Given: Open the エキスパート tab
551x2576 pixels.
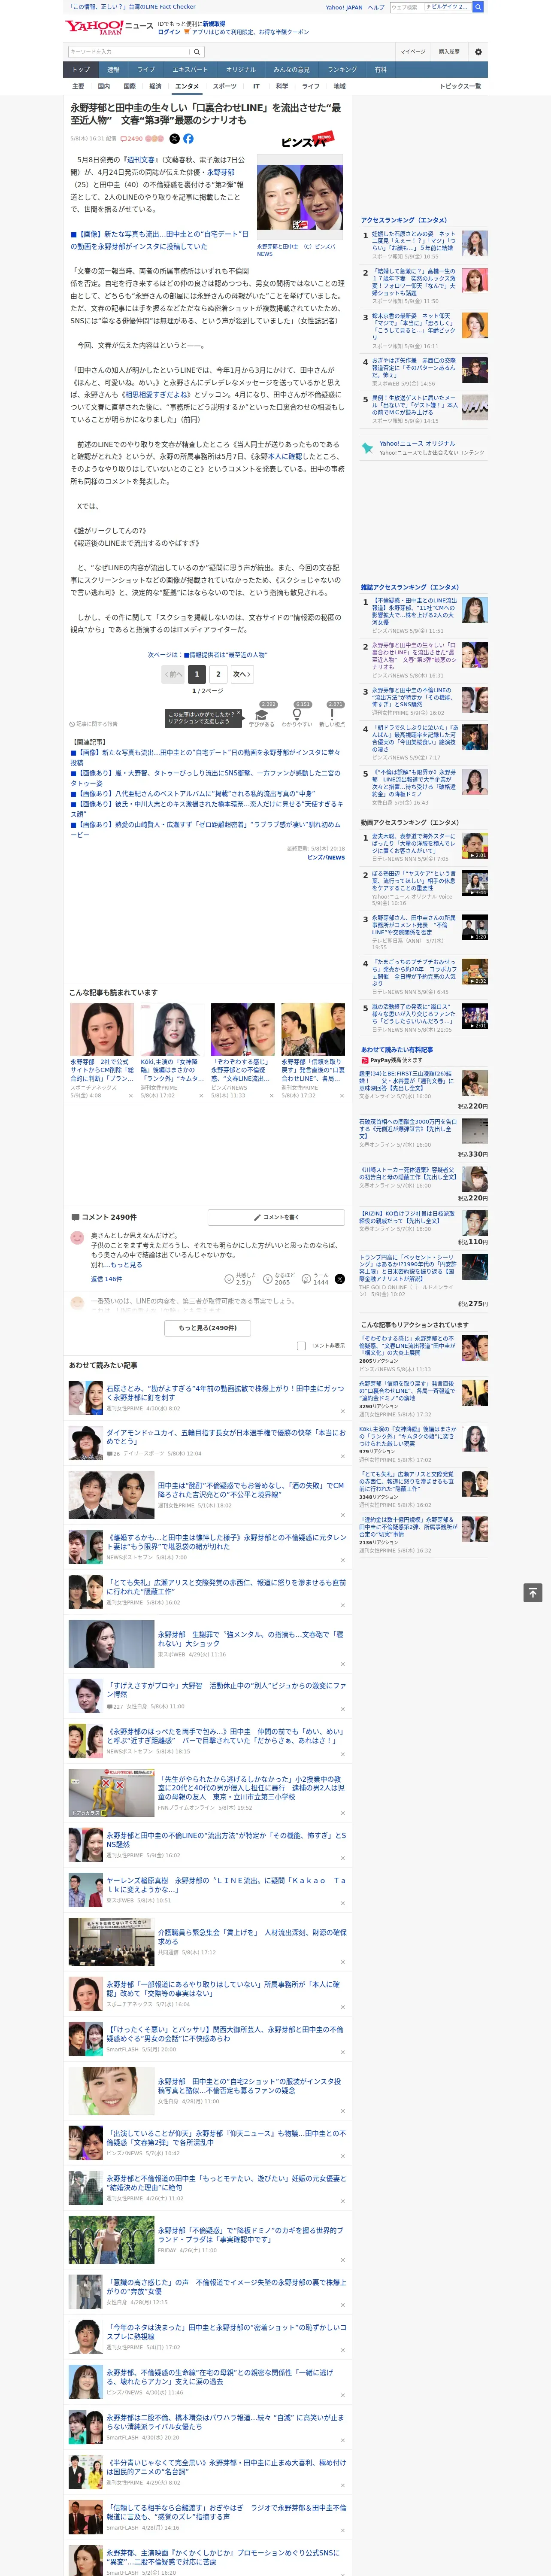Looking at the screenshot, I should pyautogui.click(x=190, y=70).
